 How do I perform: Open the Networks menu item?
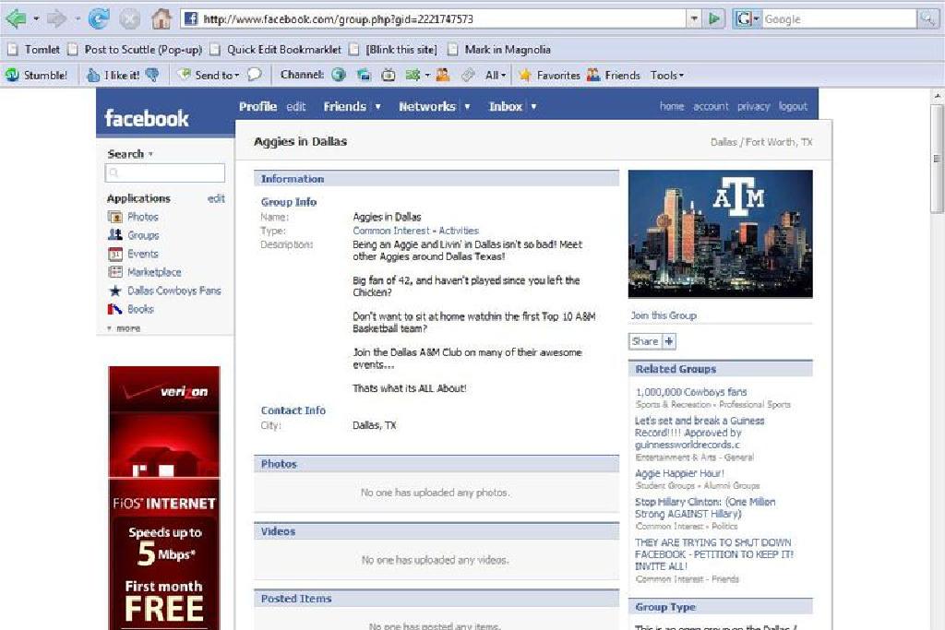point(427,107)
